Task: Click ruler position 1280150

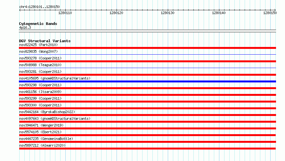Action: (x=270, y=13)
